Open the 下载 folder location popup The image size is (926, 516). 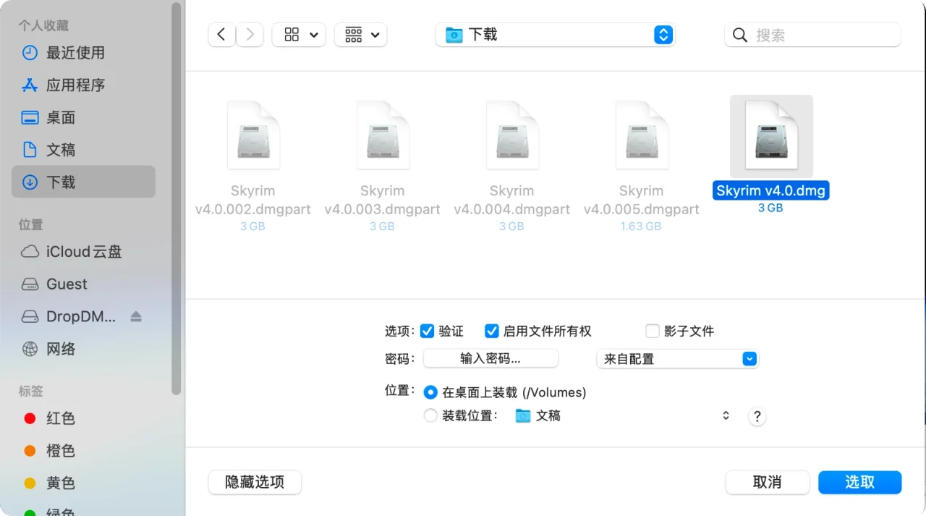click(x=555, y=35)
